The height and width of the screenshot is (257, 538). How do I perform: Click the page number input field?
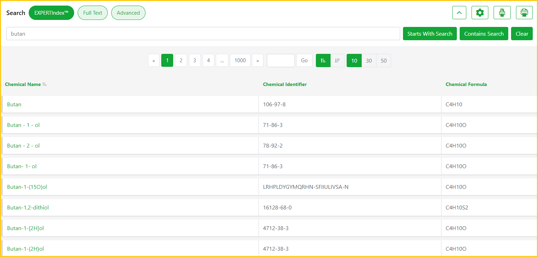[281, 60]
